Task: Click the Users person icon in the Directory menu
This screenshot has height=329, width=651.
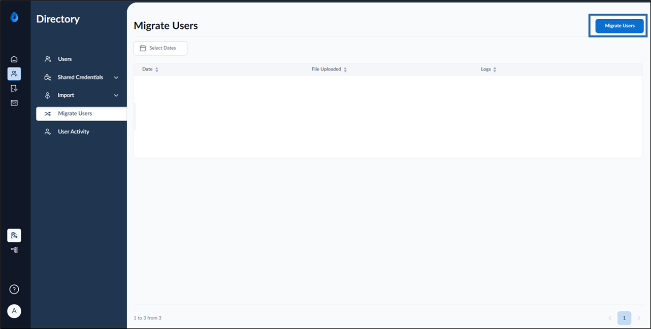Action: point(48,59)
